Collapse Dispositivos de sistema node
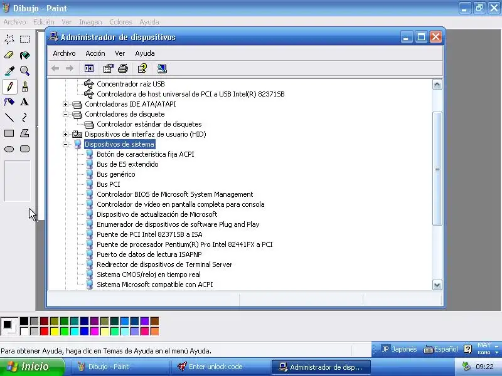The height and width of the screenshot is (376, 502). [x=65, y=144]
